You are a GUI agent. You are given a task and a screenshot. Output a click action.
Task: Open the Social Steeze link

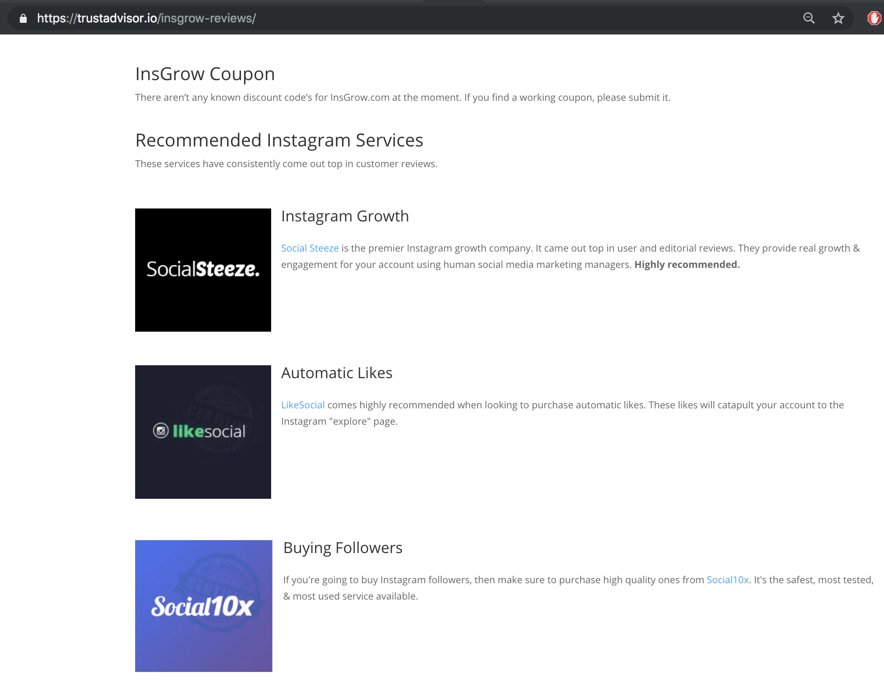pyautogui.click(x=310, y=248)
